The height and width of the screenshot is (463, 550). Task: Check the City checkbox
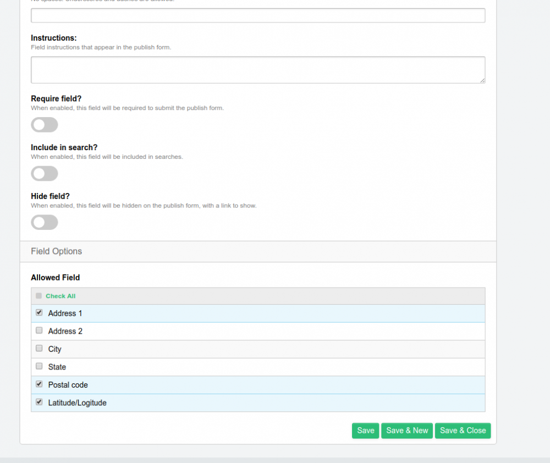[39, 348]
